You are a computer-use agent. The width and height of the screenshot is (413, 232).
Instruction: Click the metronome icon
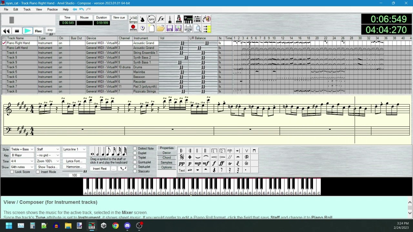(142, 19)
